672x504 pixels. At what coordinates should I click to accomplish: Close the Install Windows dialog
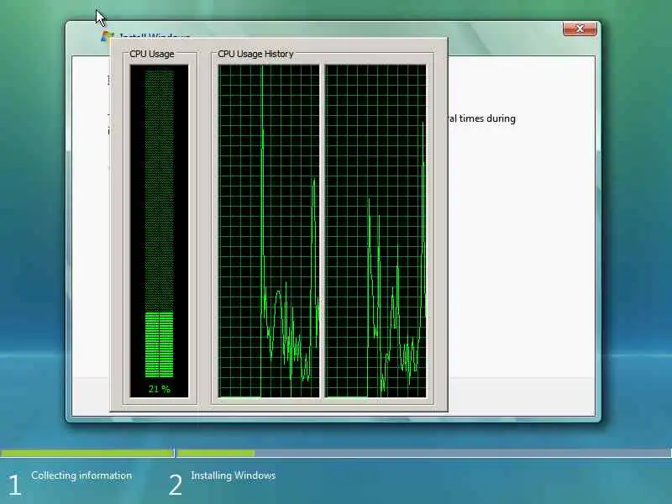580,29
